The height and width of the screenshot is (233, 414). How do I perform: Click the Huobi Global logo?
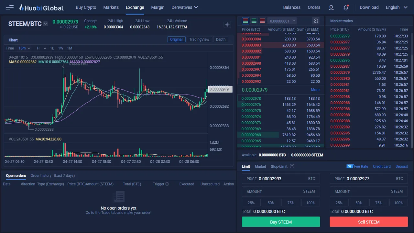pyautogui.click(x=41, y=7)
